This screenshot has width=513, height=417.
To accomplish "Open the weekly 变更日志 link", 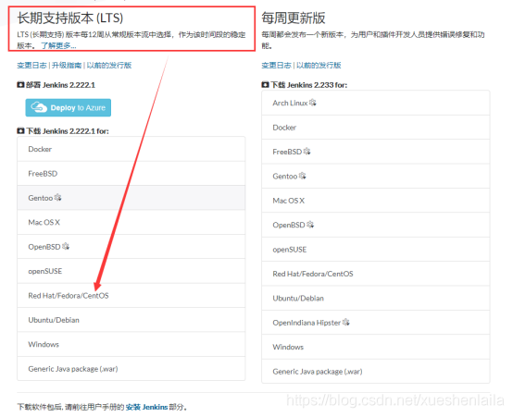I will (276, 66).
